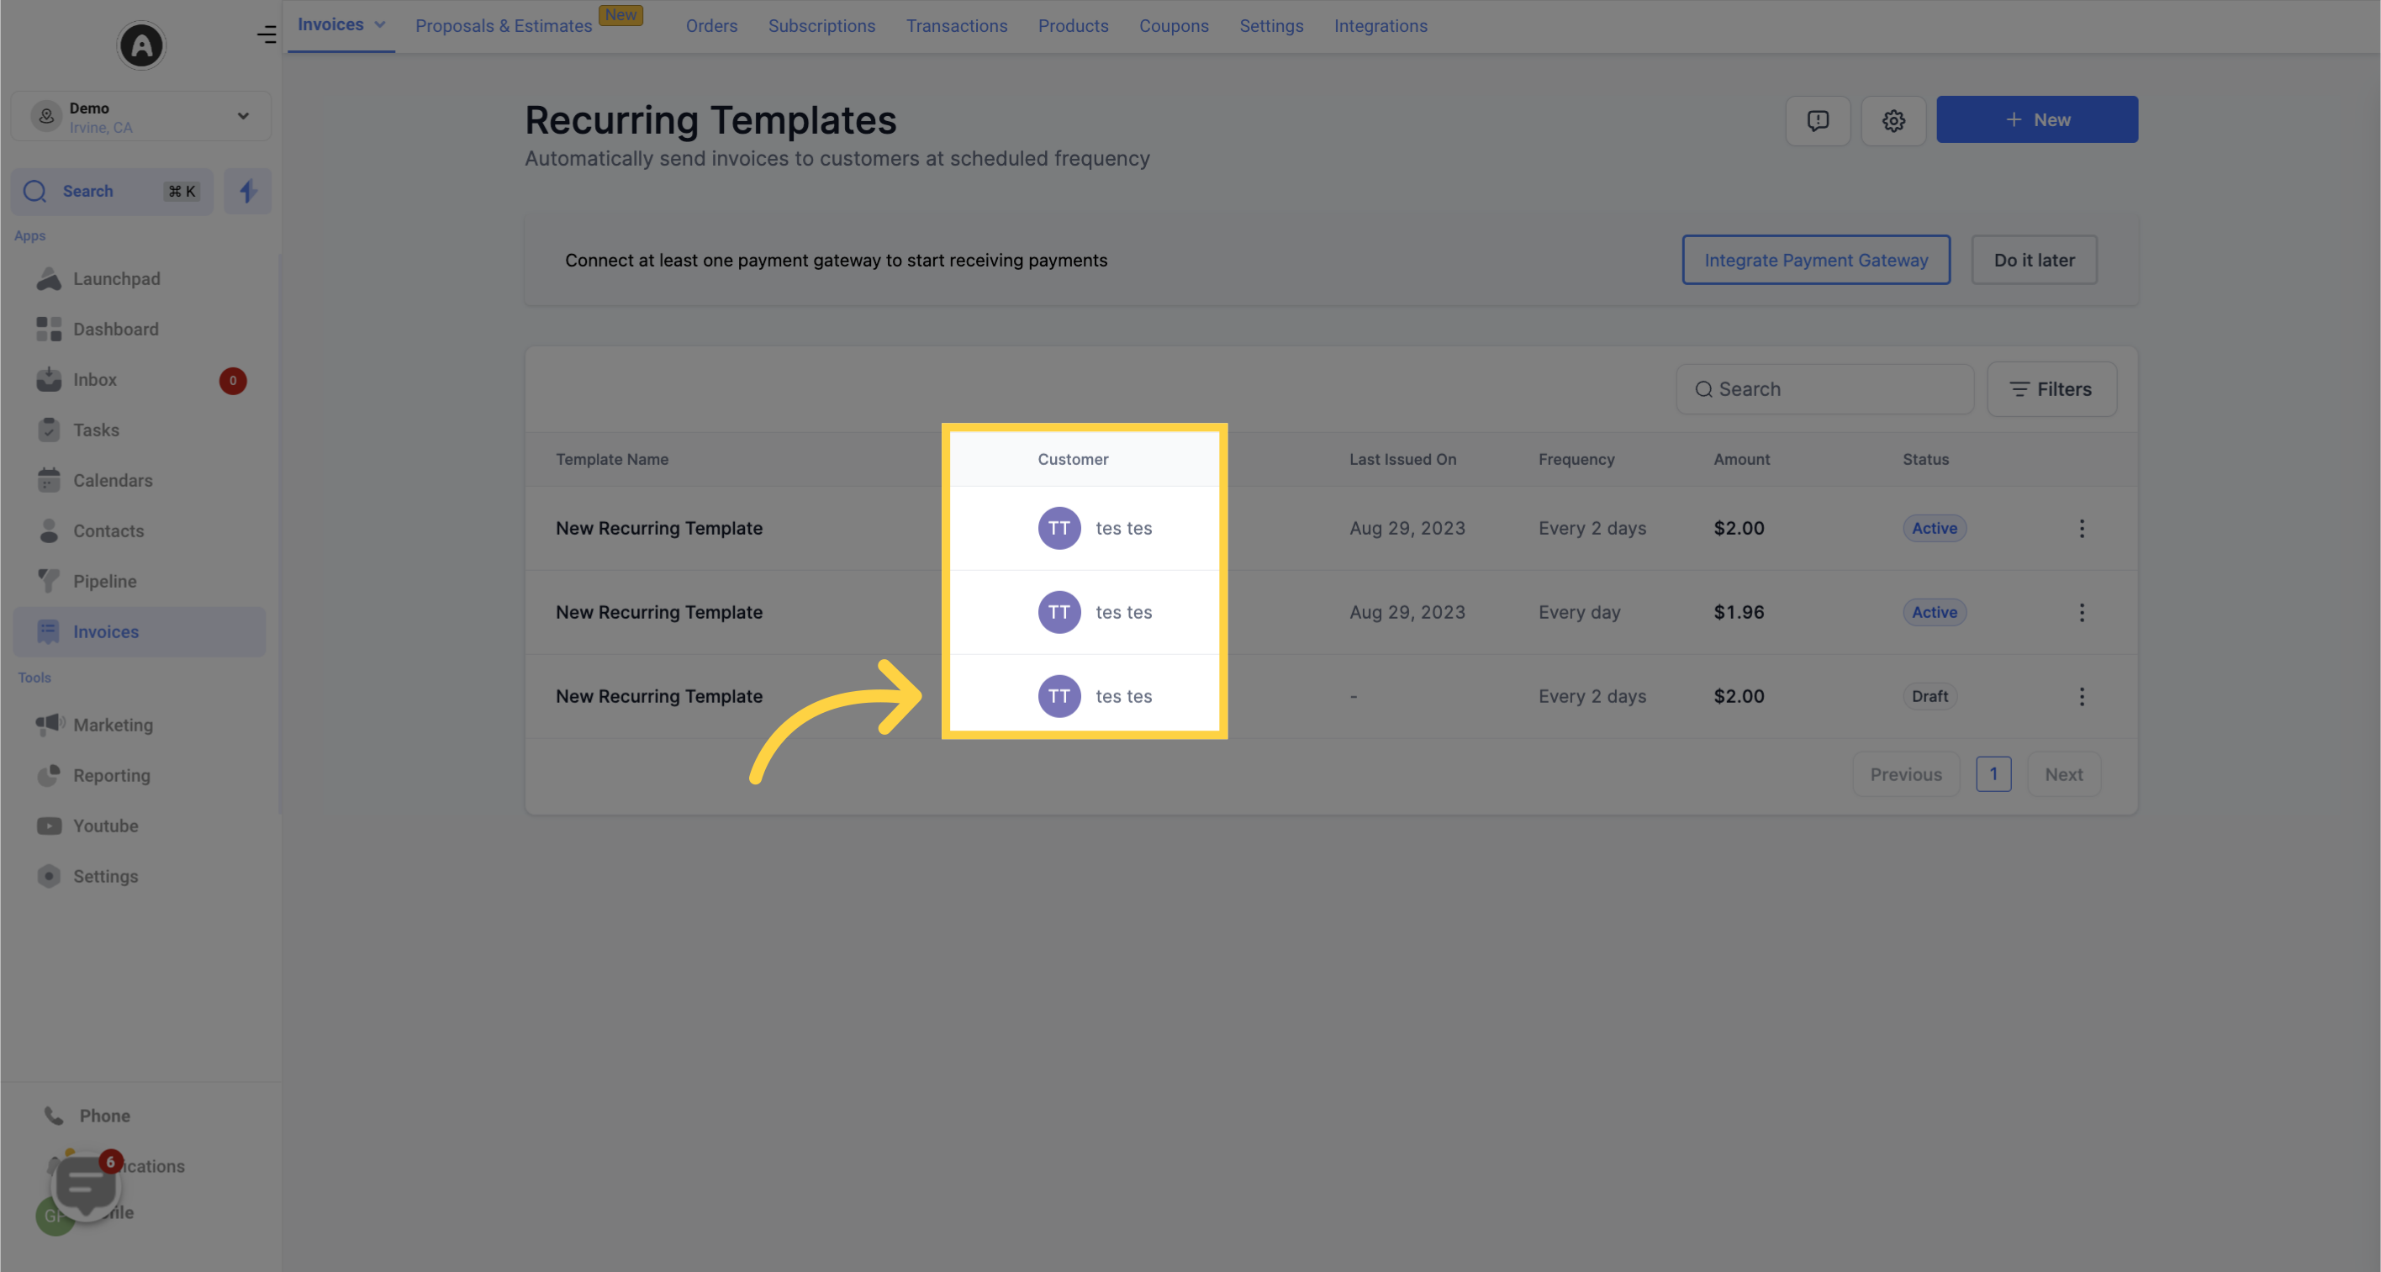Image resolution: width=2381 pixels, height=1272 pixels.
Task: Select the Pipeline icon in sidebar
Action: point(49,581)
